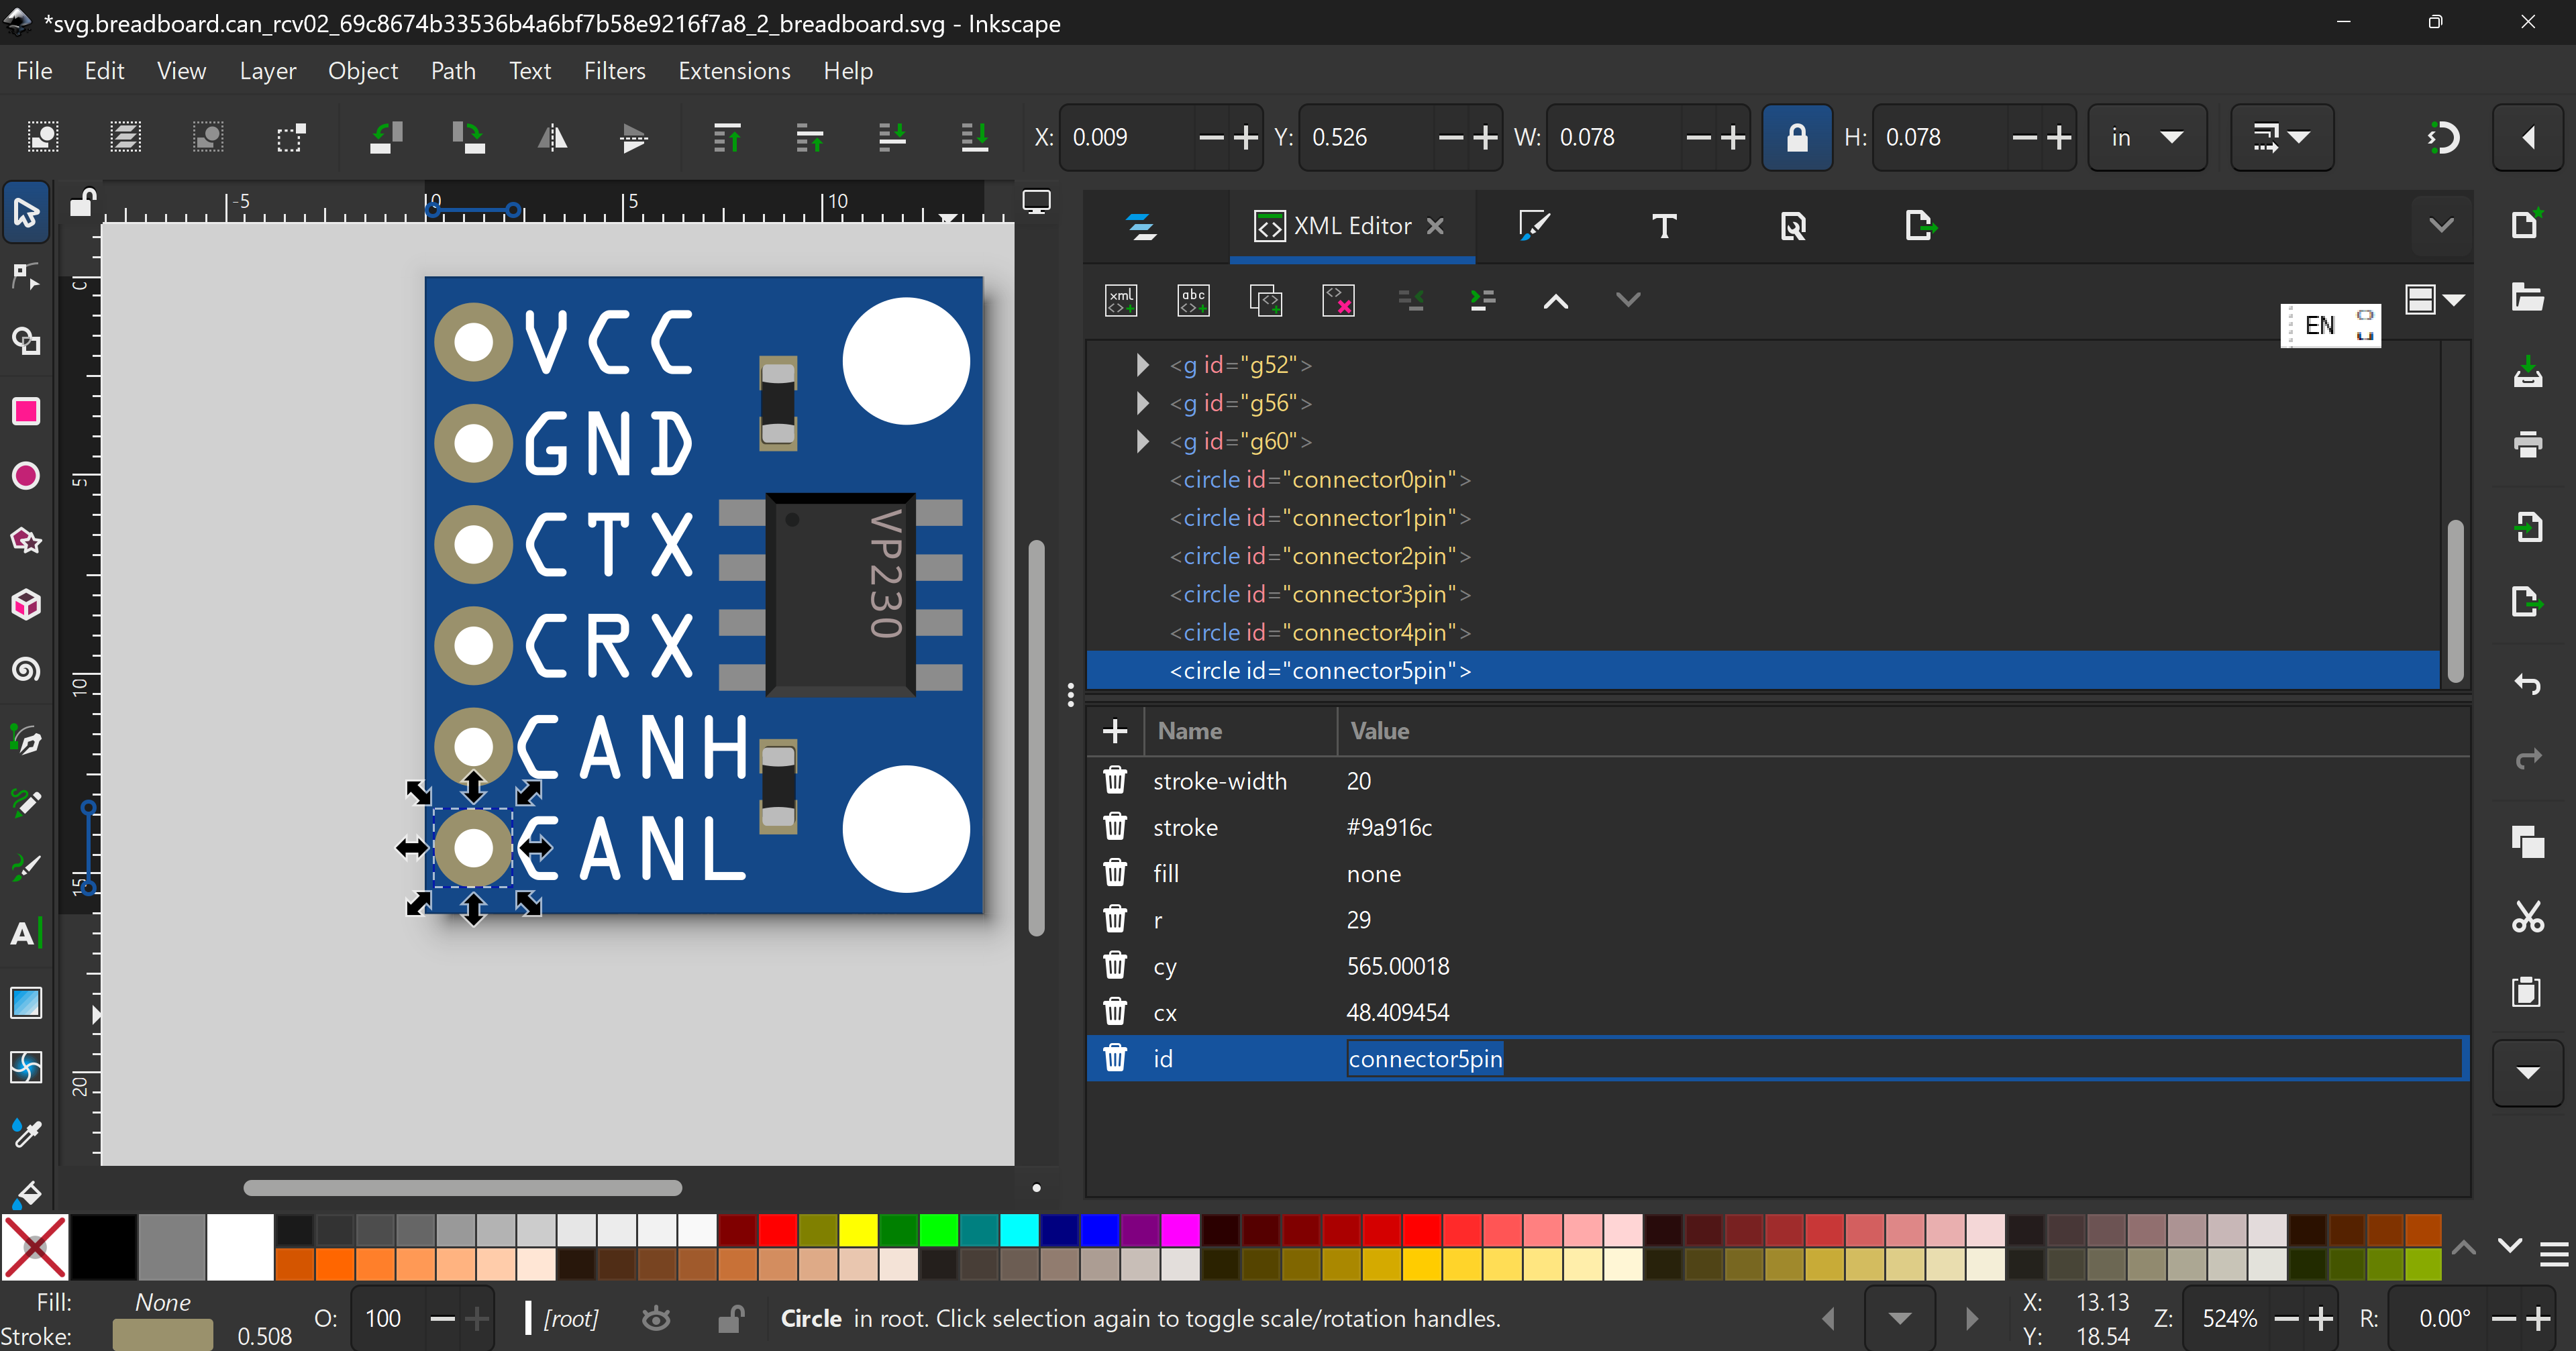
Task: Open the units dropdown showing 'in'
Action: pos(2146,137)
